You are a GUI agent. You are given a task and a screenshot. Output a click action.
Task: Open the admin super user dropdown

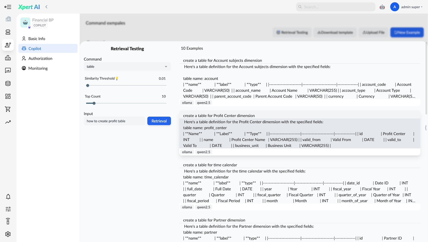coord(412,7)
